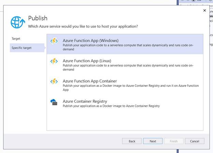
Task: Click the Publish heading text
Action: [38, 18]
